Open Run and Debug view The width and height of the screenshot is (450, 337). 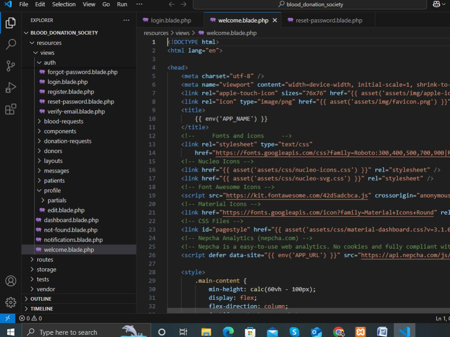point(11,88)
